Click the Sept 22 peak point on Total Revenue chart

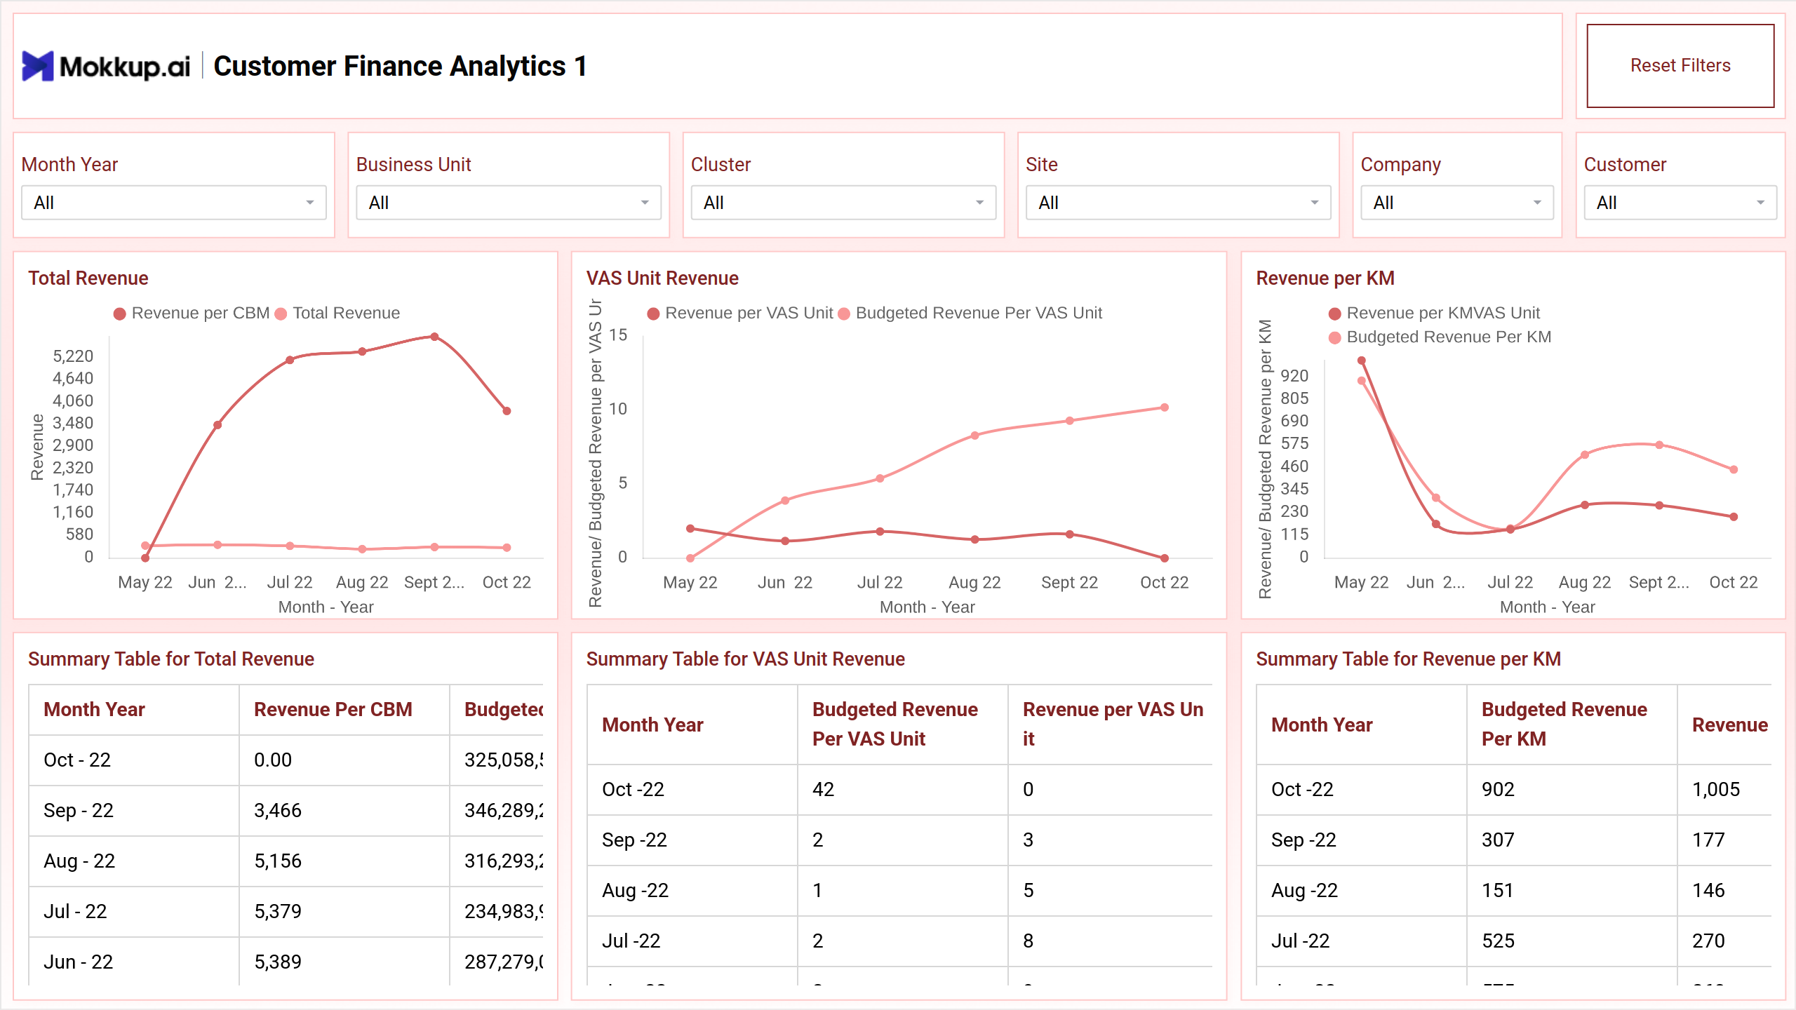coord(435,337)
